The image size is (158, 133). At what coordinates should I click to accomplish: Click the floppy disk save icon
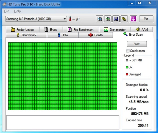(116, 19)
